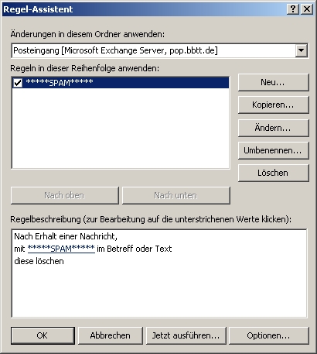Image resolution: width=317 pixels, height=354 pixels.
Task: Rename the rule using Umbenennen...
Action: point(273,150)
